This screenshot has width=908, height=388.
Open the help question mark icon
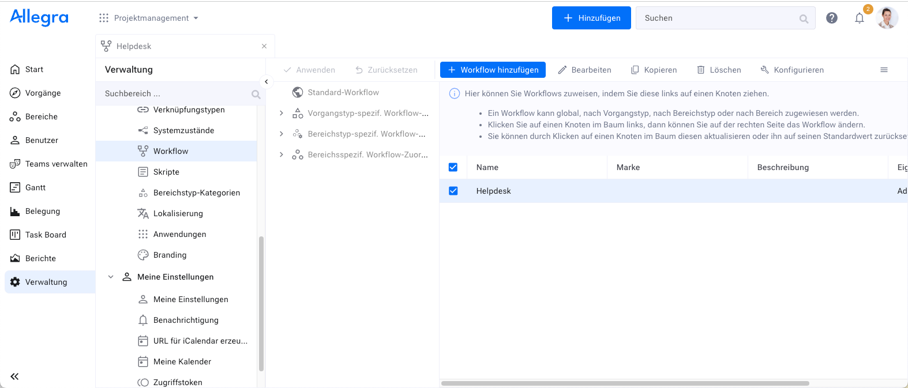coord(831,18)
